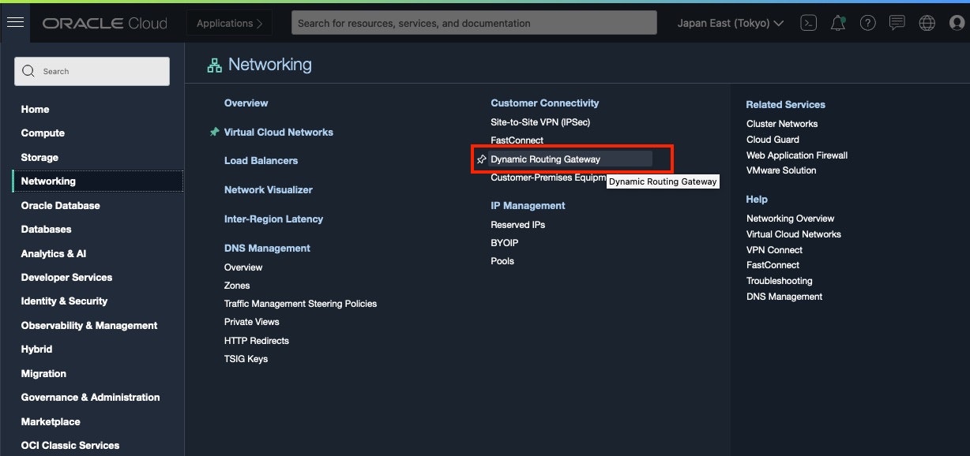Select Oracle Database in the sidebar

[60, 206]
